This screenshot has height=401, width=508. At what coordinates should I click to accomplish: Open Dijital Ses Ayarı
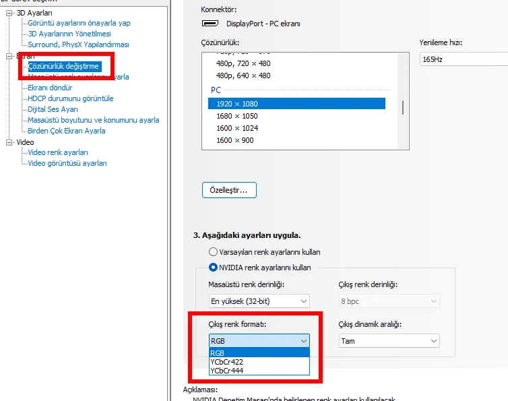[x=53, y=109]
